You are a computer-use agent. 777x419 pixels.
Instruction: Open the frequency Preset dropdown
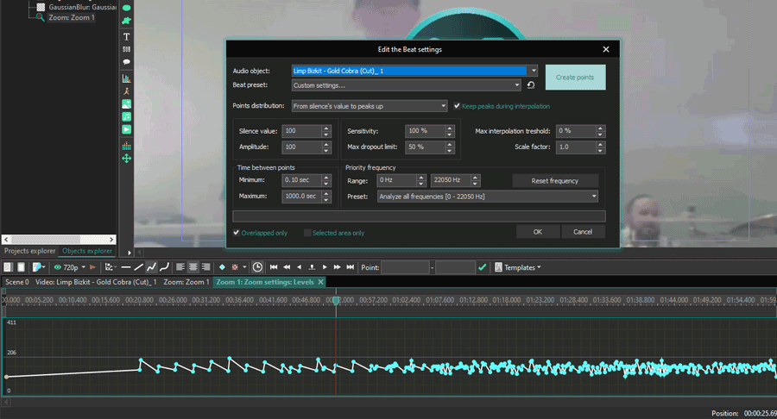[x=594, y=197]
